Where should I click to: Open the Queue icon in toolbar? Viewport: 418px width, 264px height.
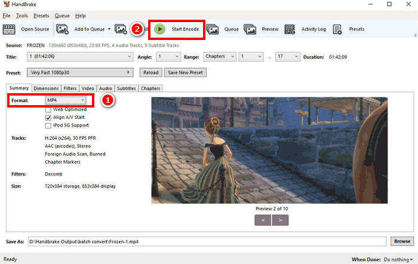point(212,29)
